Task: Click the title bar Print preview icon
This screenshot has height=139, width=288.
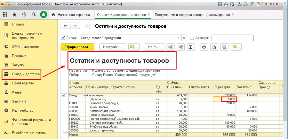Action: tap(232, 4)
